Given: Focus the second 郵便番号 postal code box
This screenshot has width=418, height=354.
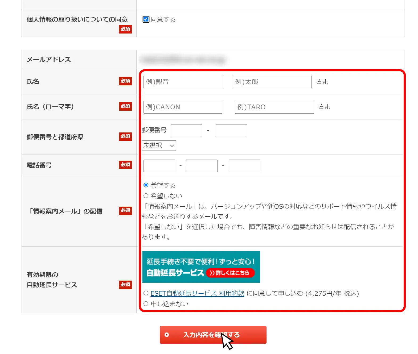Looking at the screenshot, I should 231,131.
